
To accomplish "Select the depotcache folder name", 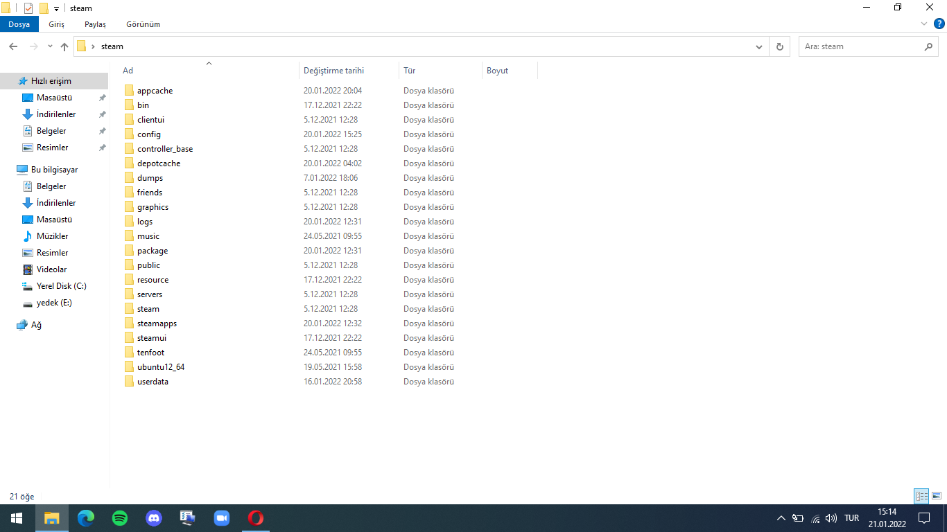I will point(159,163).
